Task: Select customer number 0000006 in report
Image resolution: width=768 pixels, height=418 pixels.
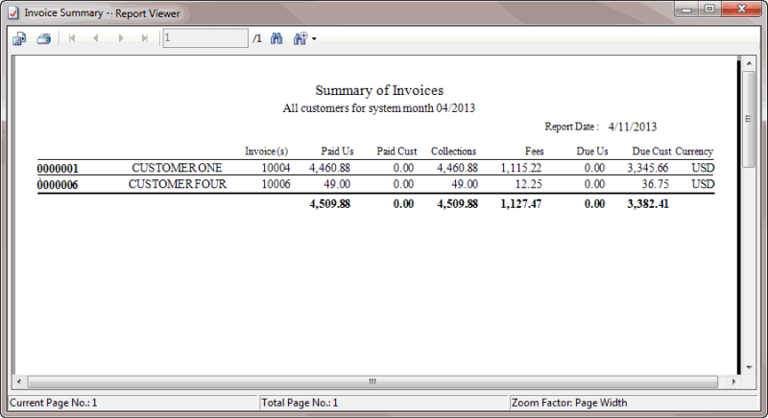Action: 58,184
